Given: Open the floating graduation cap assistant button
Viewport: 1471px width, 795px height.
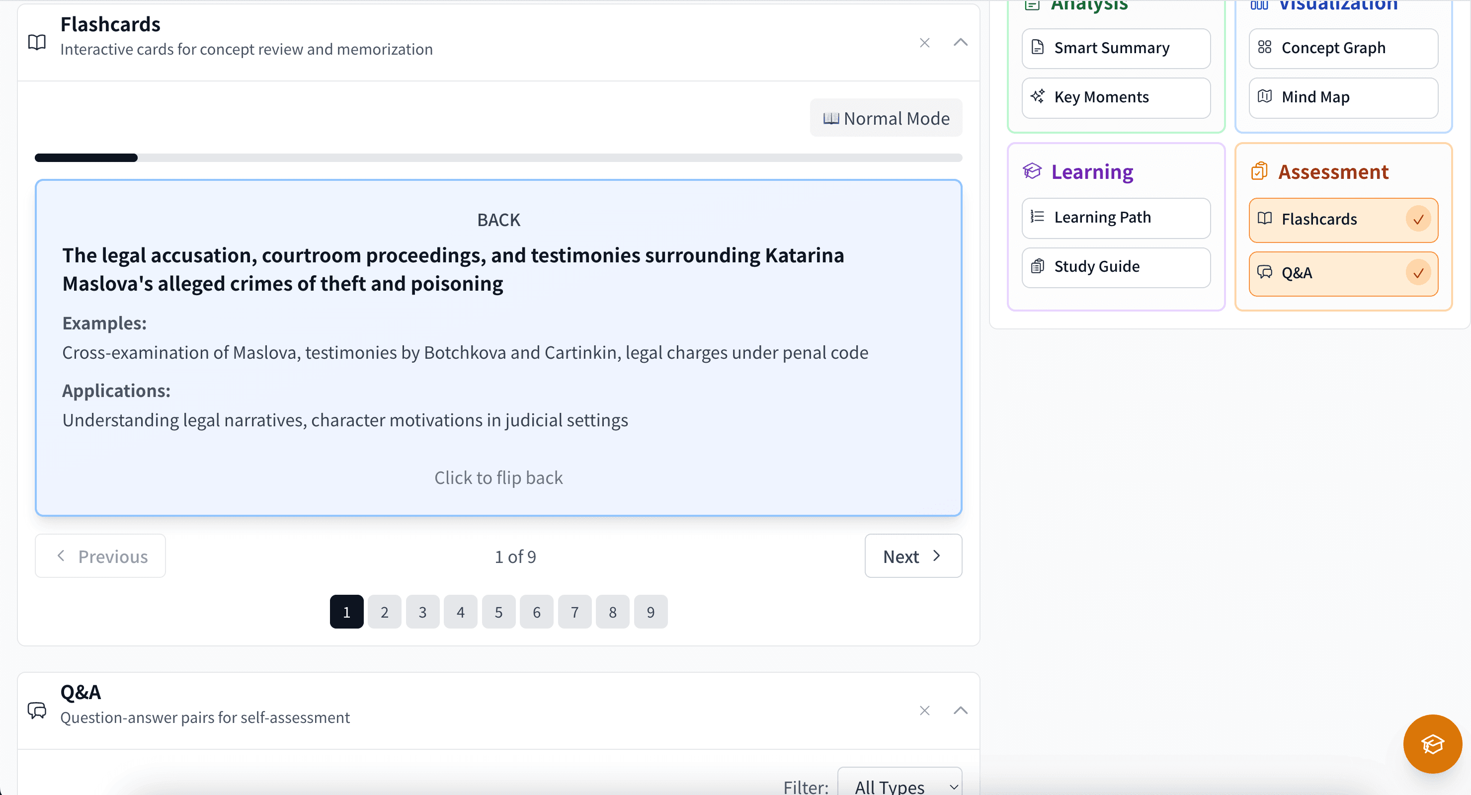Looking at the screenshot, I should pyautogui.click(x=1432, y=744).
